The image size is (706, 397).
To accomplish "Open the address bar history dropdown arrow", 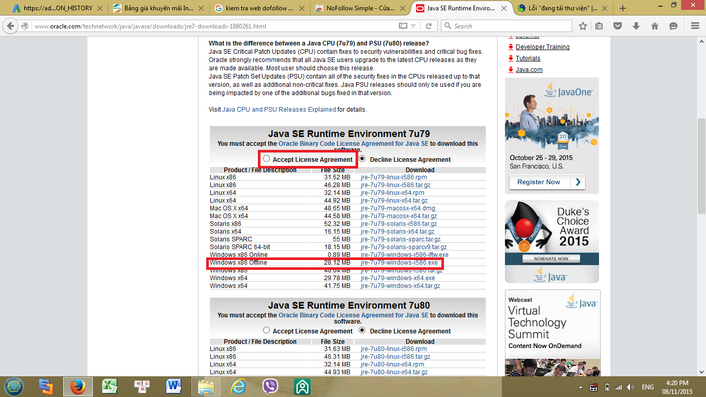I will coord(413,26).
